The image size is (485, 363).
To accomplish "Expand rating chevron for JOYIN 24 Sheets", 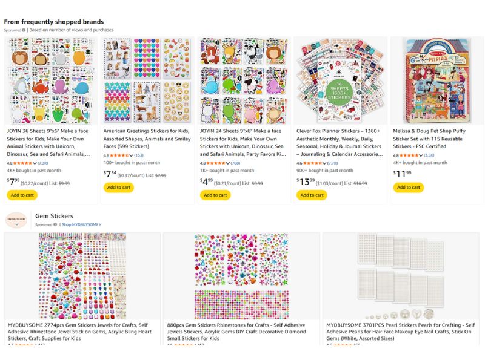I will point(228,163).
